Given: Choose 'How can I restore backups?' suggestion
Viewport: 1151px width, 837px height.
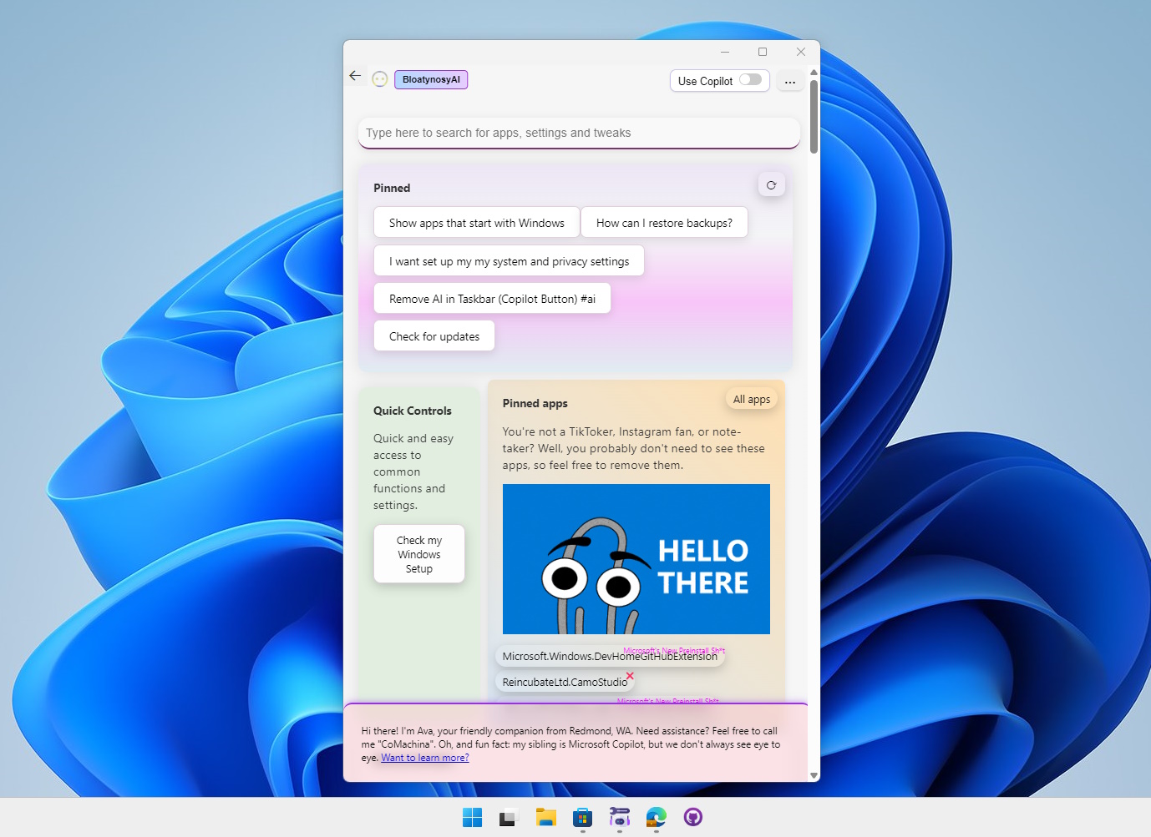Looking at the screenshot, I should point(664,223).
